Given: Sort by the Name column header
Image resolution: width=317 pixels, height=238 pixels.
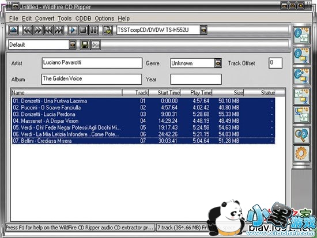Looking at the screenshot, I should point(66,93).
